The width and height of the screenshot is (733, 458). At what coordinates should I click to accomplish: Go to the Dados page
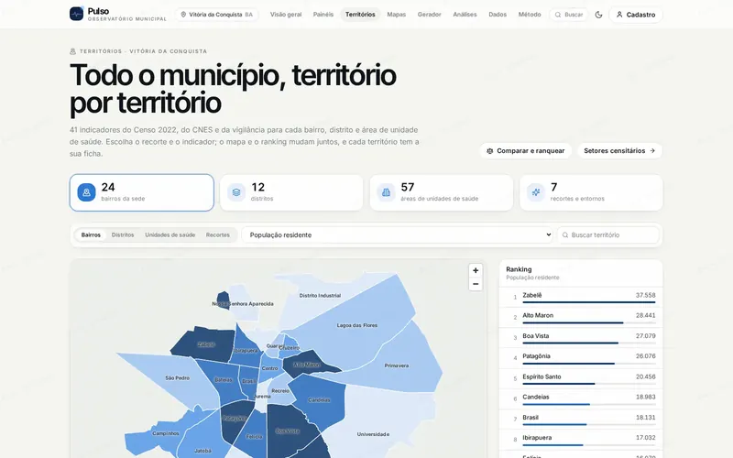tap(498, 15)
